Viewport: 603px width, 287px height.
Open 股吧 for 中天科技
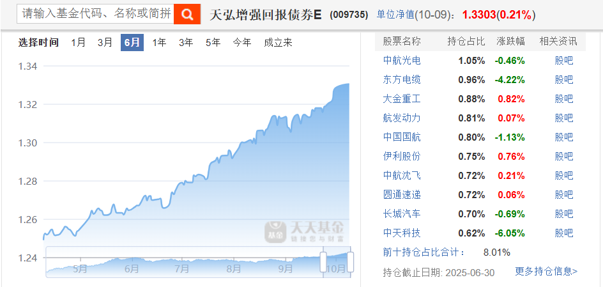click(564, 233)
